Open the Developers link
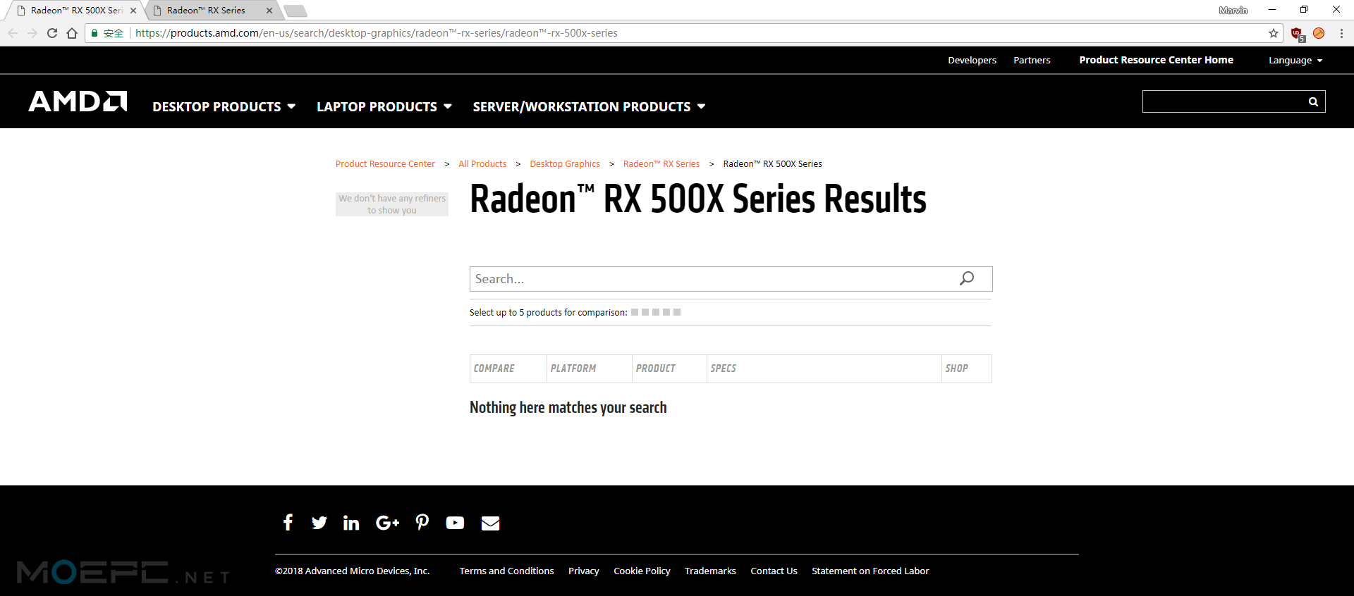This screenshot has height=596, width=1354. pyautogui.click(x=972, y=61)
